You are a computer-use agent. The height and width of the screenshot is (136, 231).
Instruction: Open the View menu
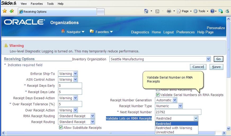pos(24,4)
